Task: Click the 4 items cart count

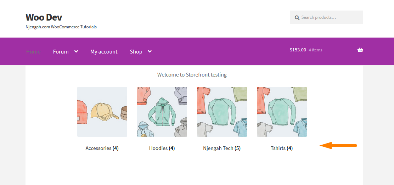Action: 315,50
